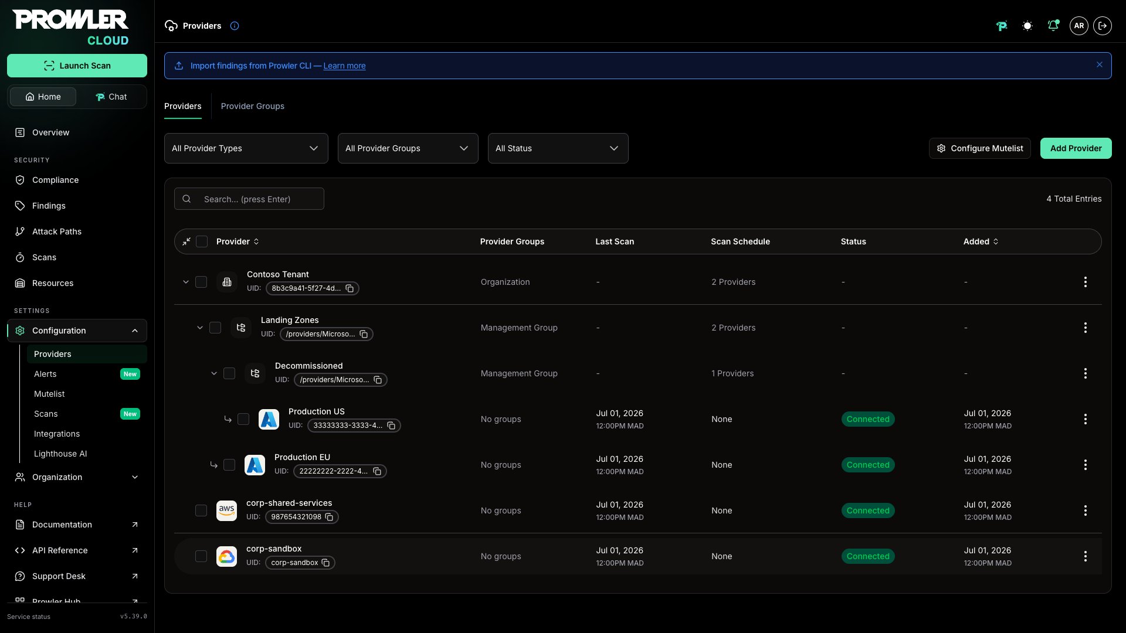Open actions menu for Production US
Viewport: 1126px width, 633px height.
tap(1086, 419)
